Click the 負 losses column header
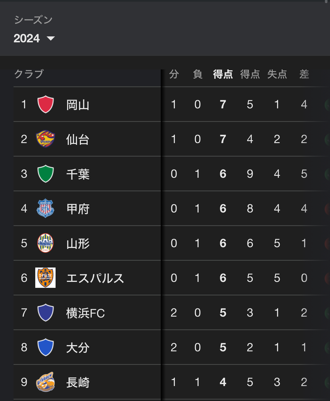The image size is (330, 401). (x=197, y=74)
